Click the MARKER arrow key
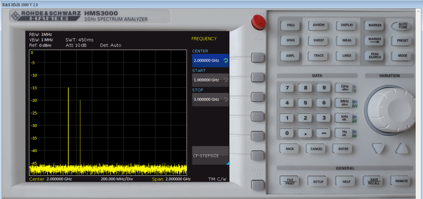 pos(375,40)
